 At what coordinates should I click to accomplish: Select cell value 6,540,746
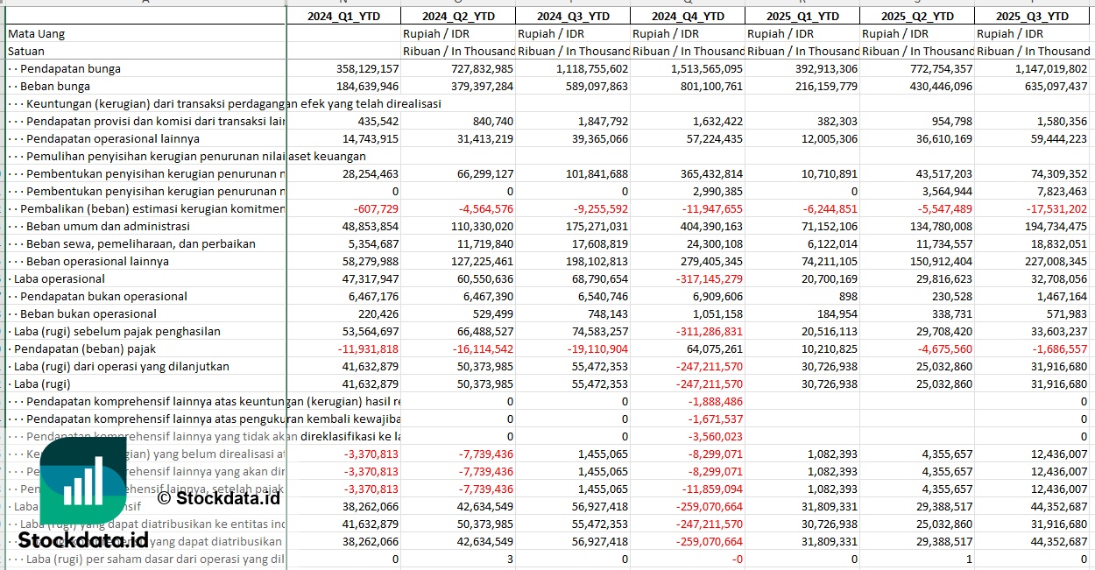[x=603, y=296]
